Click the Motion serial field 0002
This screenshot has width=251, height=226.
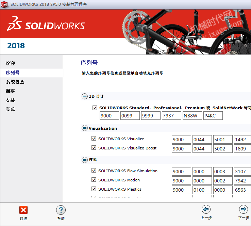[x=223, y=181]
